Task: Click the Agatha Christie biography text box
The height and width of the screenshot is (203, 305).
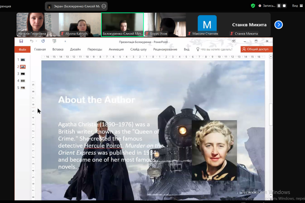Action: pyautogui.click(x=111, y=145)
